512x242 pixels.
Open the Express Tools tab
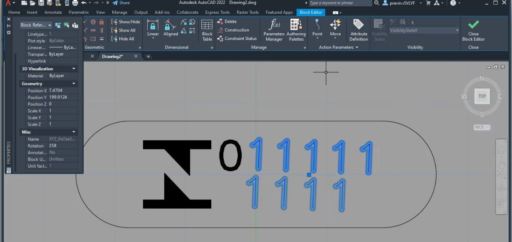coord(218,12)
